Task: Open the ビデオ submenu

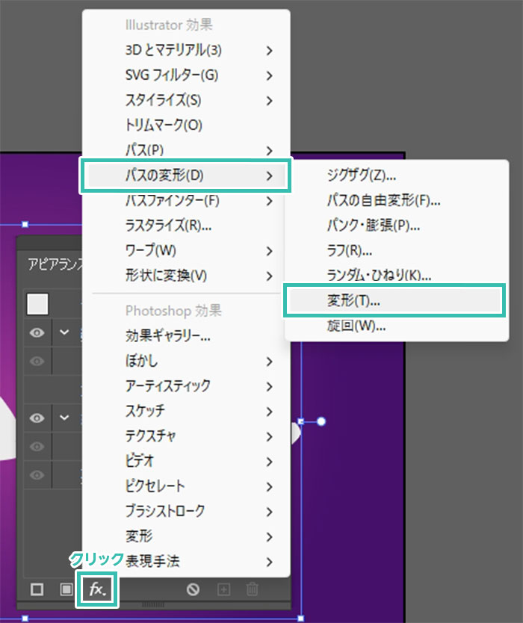Action: coord(186,462)
